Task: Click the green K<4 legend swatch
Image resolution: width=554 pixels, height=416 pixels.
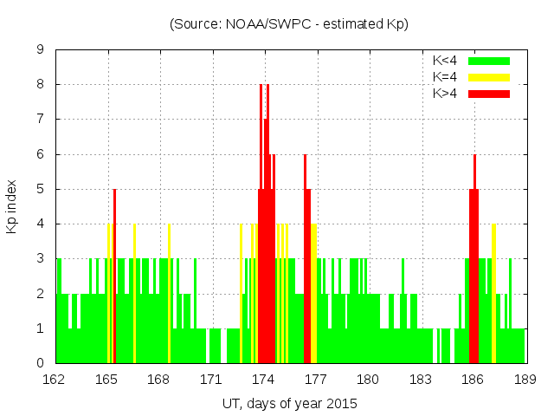Action: [489, 61]
